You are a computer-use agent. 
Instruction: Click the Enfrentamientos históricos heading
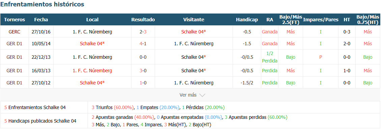coord(42,4)
